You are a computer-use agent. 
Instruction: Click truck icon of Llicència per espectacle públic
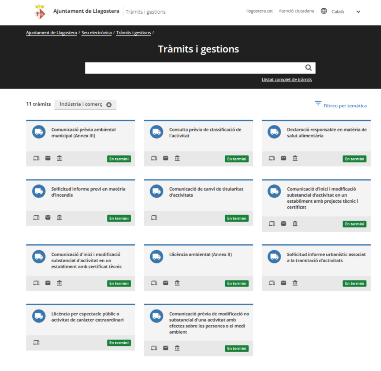click(39, 316)
